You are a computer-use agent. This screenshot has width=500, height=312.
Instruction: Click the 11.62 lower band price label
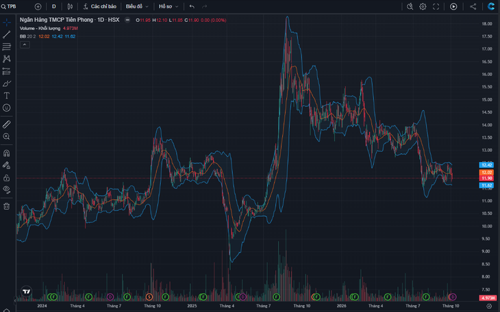tap(486, 185)
